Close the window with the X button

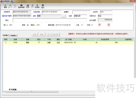point(133,1)
